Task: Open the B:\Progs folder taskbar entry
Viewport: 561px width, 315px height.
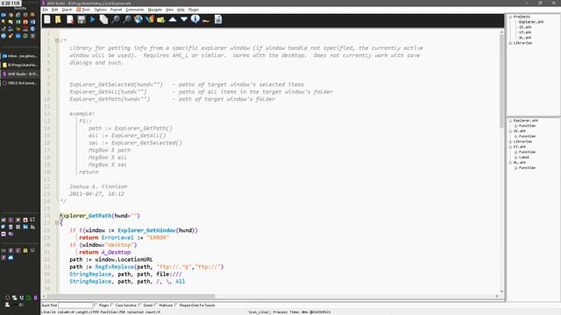Action: [20, 65]
